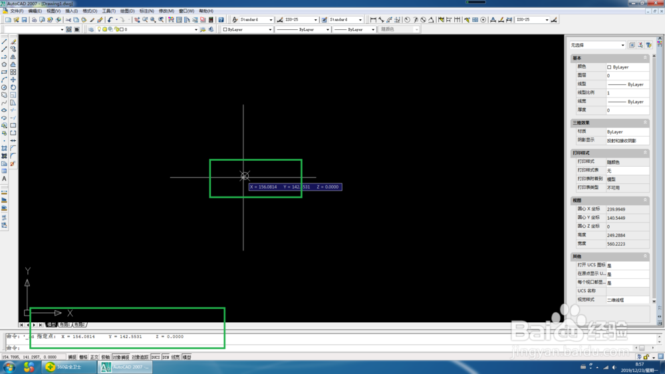Collapse the 基本 section in Properties

pyautogui.click(x=645, y=58)
